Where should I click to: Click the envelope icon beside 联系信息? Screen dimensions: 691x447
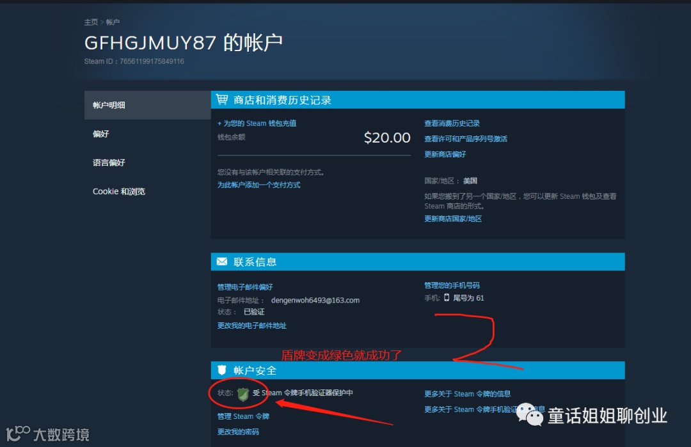[222, 262]
